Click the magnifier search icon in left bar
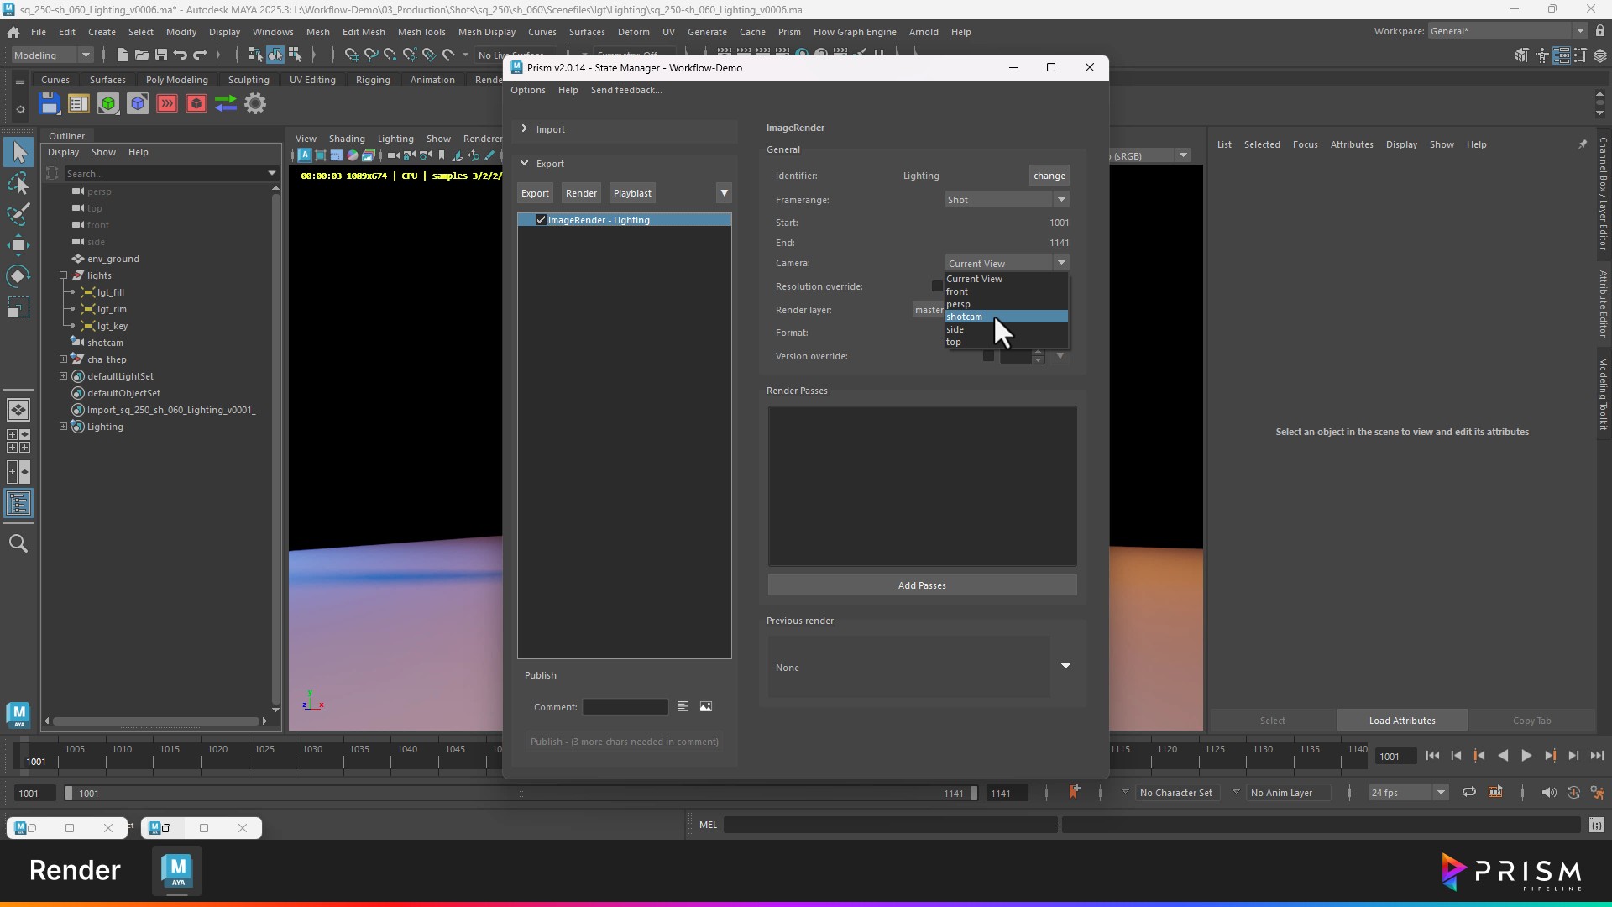1612x907 pixels. point(18,543)
